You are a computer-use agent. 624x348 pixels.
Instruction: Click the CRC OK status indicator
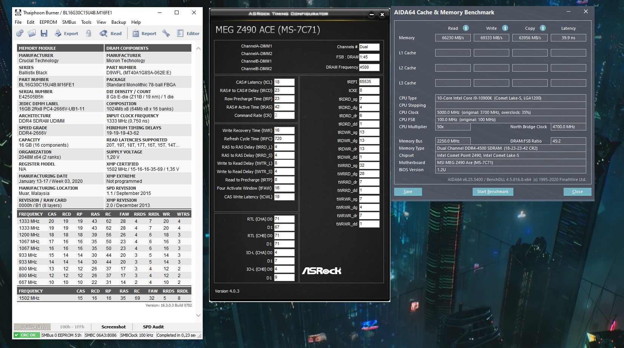click(x=27, y=335)
